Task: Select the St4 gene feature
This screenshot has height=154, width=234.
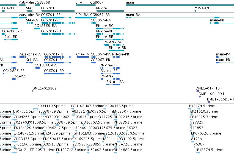Action: tap(29, 11)
